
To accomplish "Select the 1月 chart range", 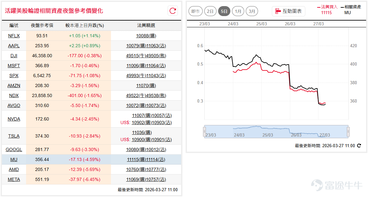I will [238, 11].
